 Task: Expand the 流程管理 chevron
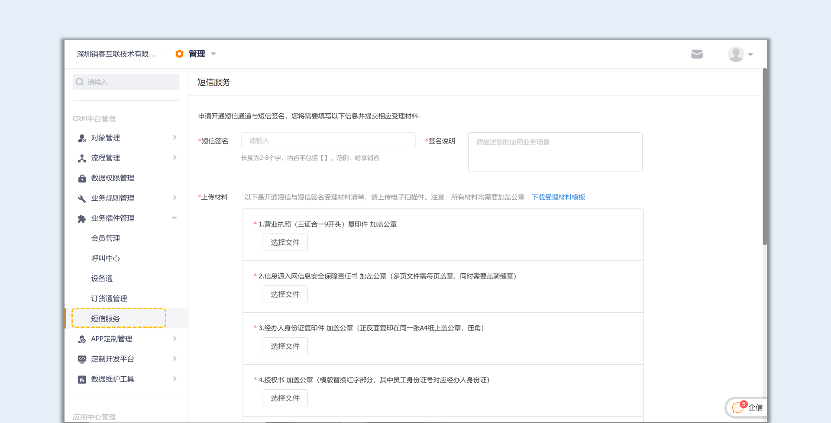point(175,157)
